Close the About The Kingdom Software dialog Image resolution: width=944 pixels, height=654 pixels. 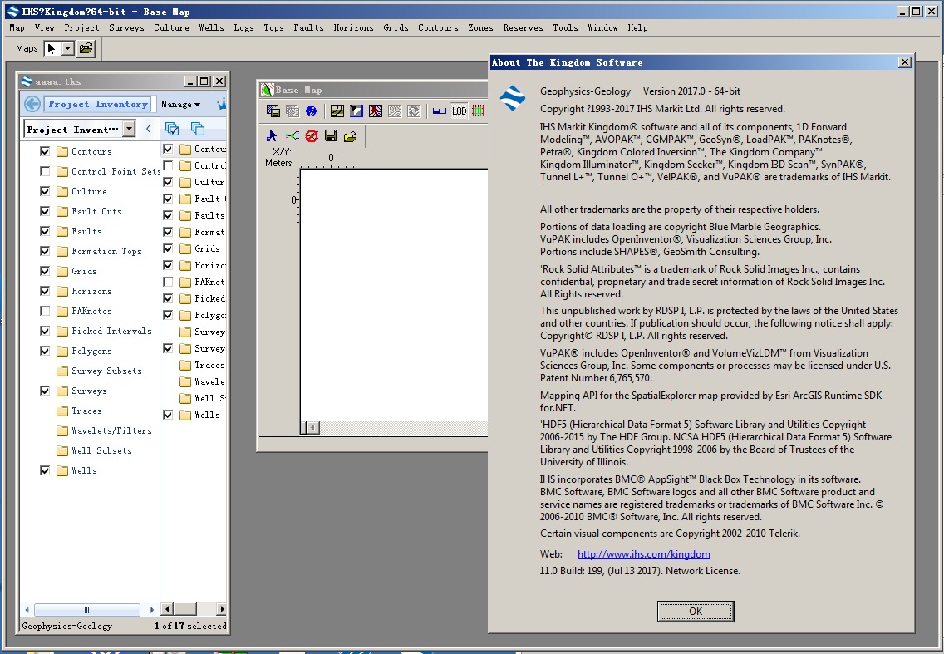(x=904, y=62)
